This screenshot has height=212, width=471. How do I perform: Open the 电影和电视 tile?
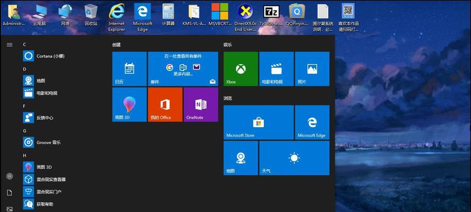point(276,69)
